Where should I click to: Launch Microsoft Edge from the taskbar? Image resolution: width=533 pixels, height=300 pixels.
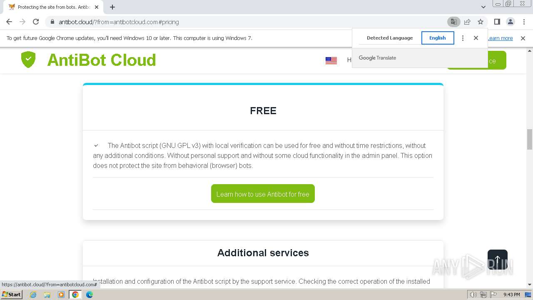90,295
